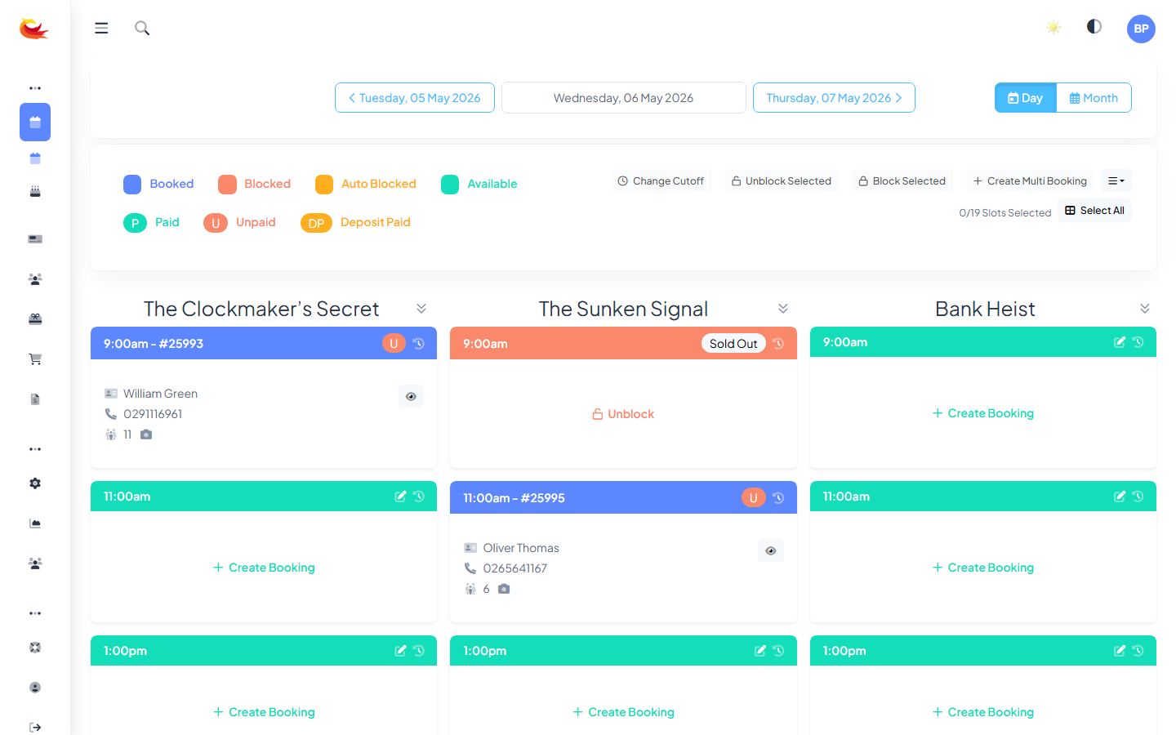This screenshot has height=735, width=1176.
Task: Open the birthday cake sidebar icon
Action: pyautogui.click(x=35, y=191)
